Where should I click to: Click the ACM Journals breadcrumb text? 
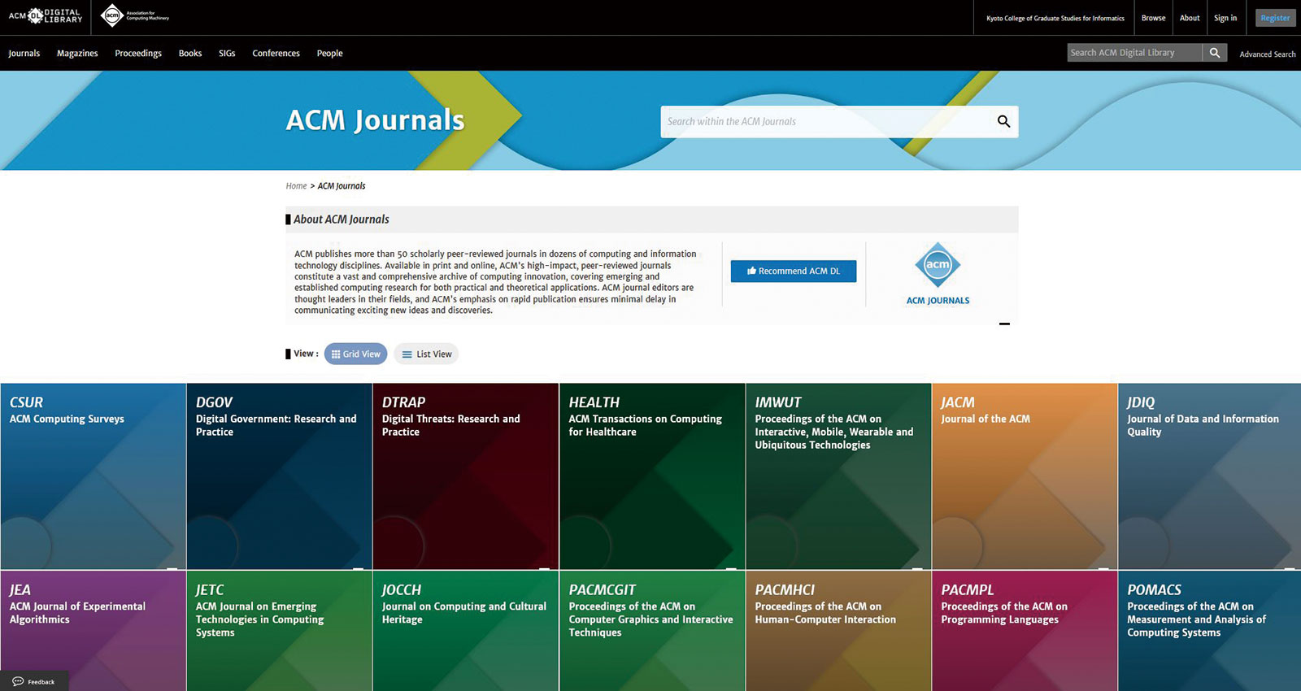[342, 186]
